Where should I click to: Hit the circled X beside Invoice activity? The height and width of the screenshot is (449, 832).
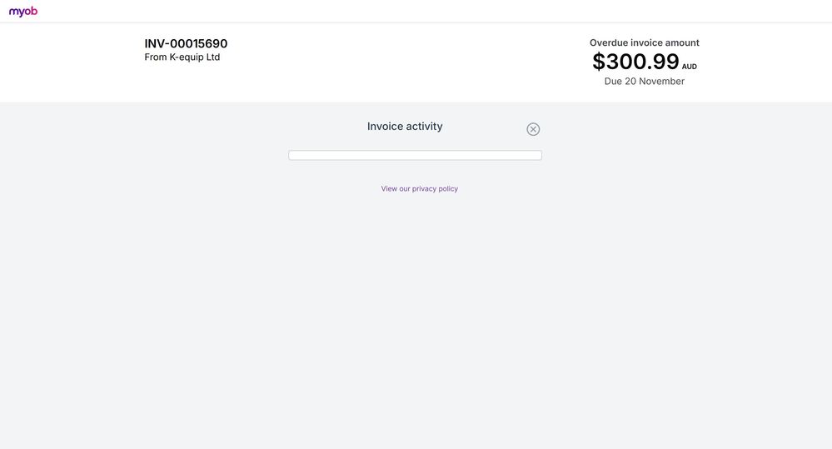(x=533, y=129)
